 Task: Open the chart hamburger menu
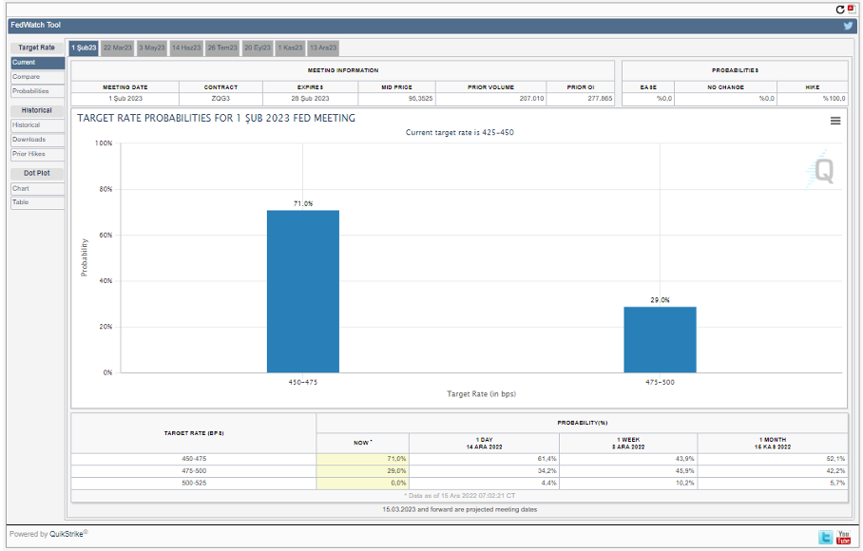click(x=834, y=121)
